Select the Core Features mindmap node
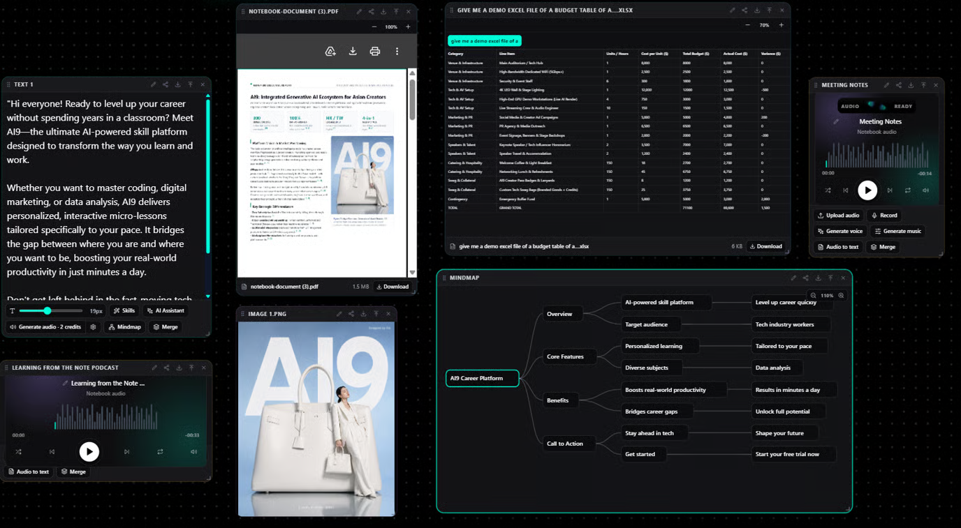Image resolution: width=961 pixels, height=528 pixels. click(x=570, y=356)
